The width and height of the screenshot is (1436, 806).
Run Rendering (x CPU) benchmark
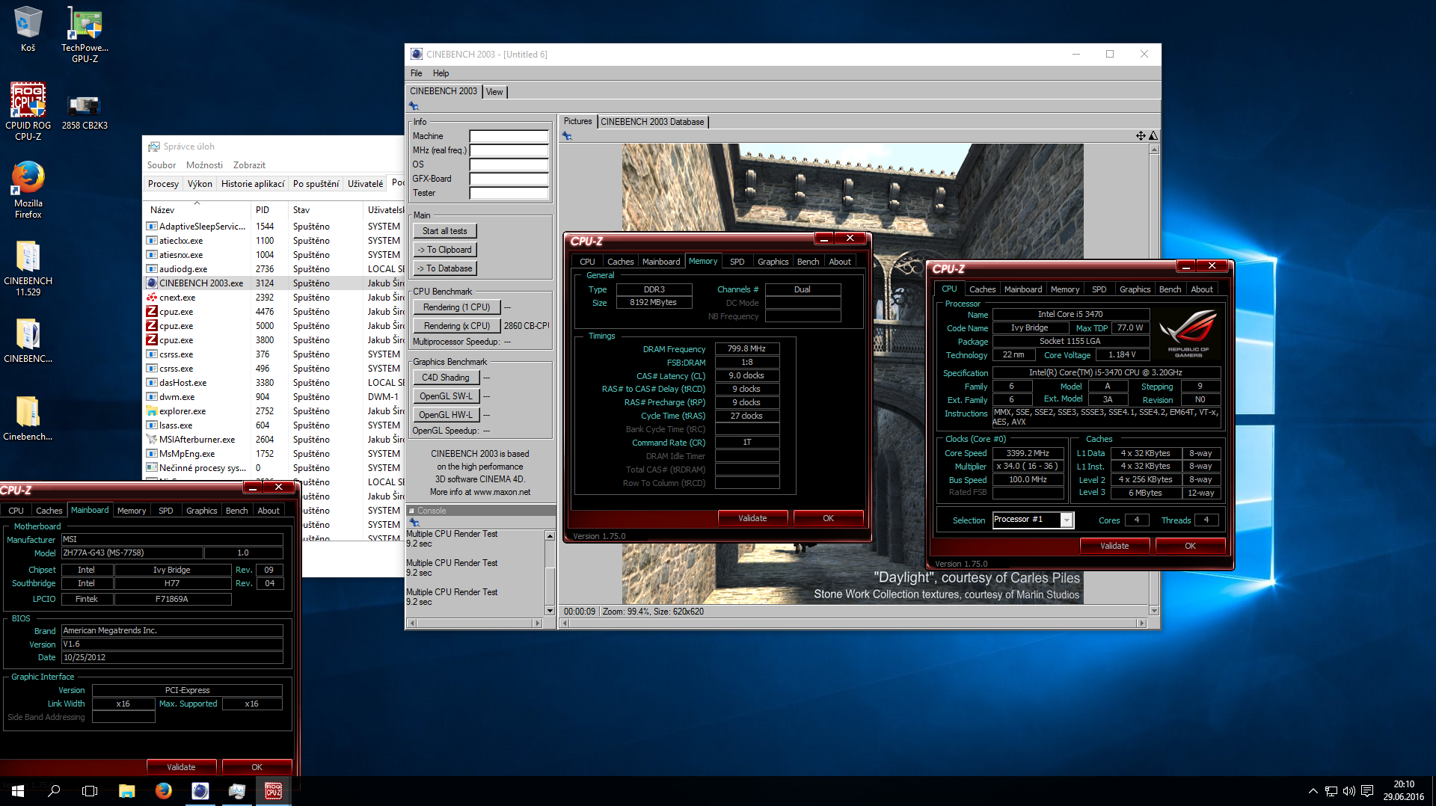coord(456,326)
